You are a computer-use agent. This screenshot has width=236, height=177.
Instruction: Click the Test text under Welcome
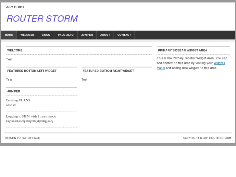9,59
